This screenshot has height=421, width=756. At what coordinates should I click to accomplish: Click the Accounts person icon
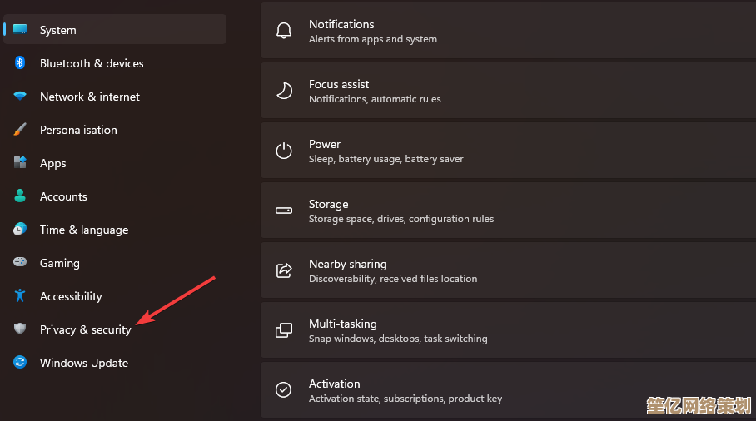20,196
